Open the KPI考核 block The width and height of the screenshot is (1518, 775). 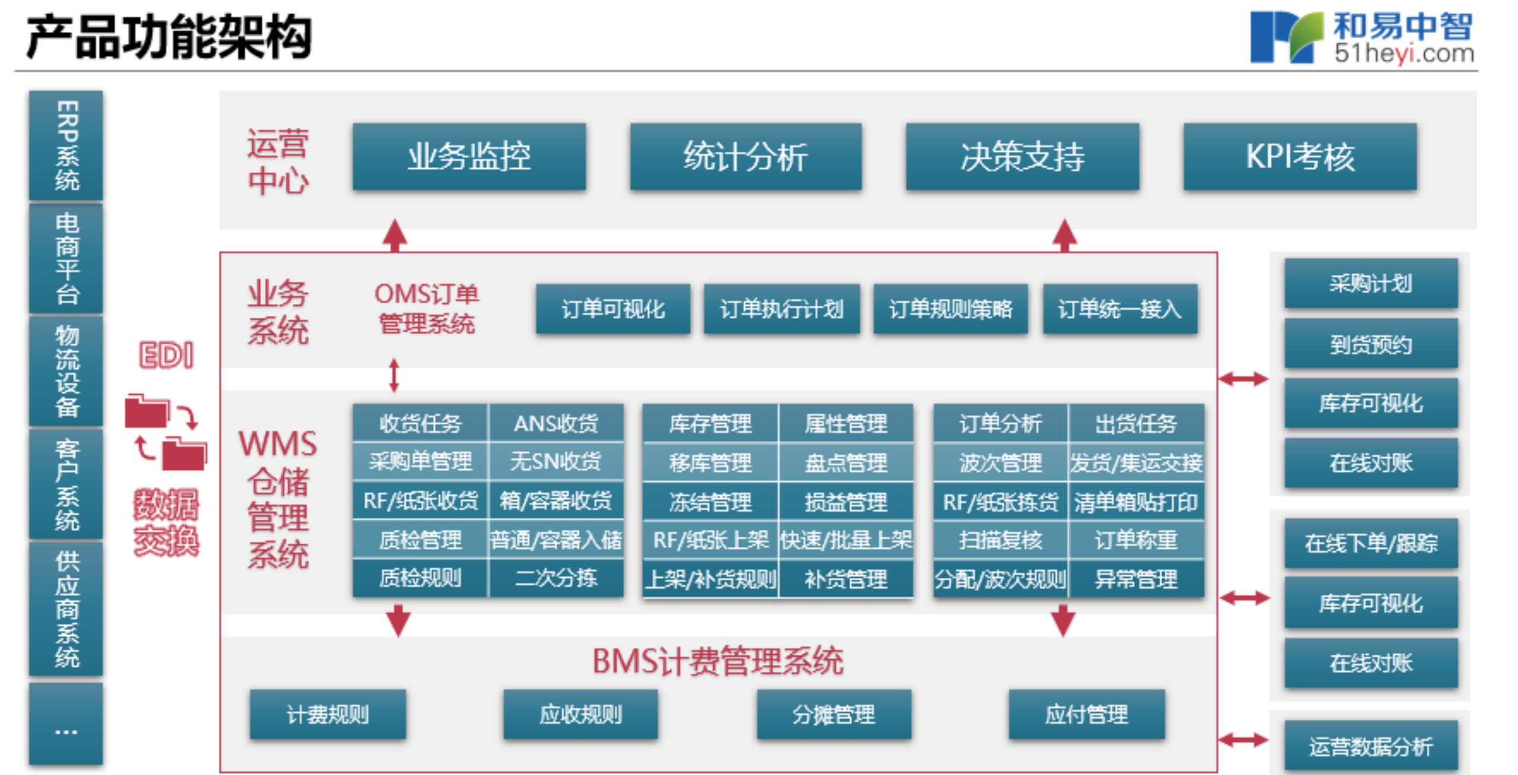pos(1300,157)
